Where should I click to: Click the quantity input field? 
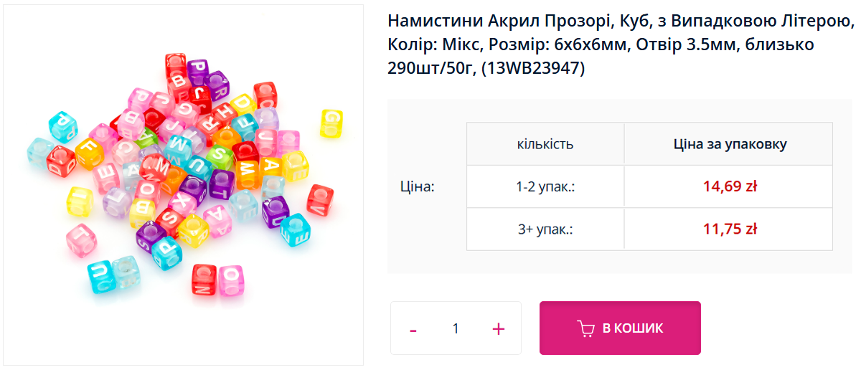(456, 329)
